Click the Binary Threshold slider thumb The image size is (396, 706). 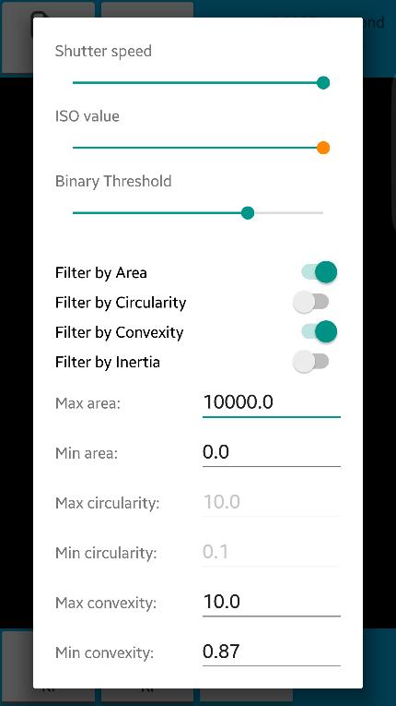tap(248, 212)
